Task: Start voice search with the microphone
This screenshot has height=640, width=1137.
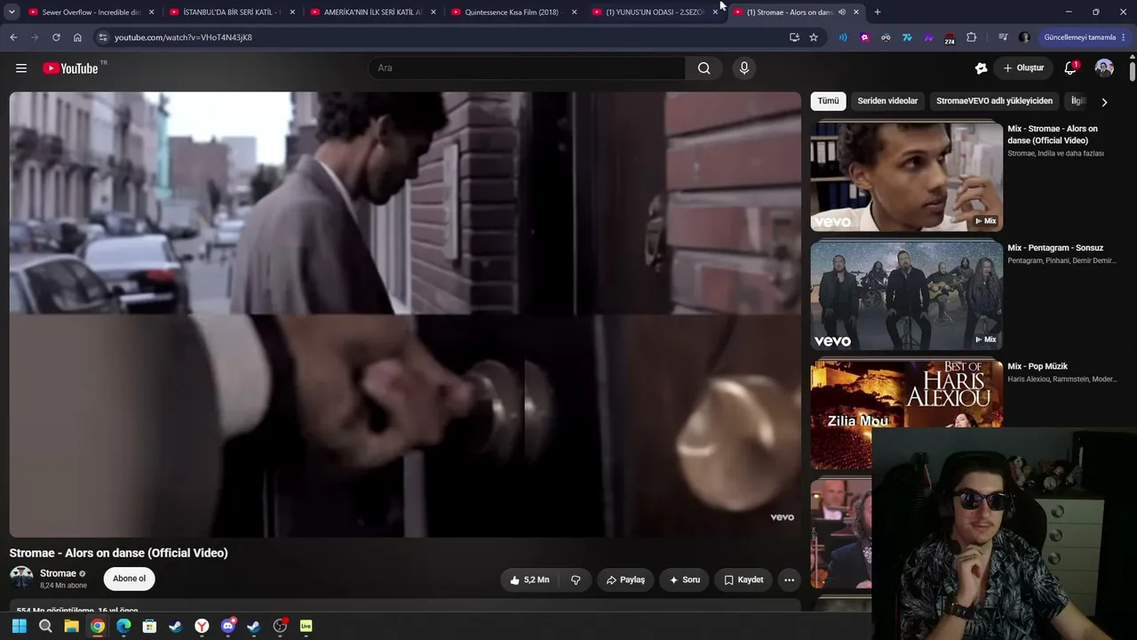Action: coord(744,68)
